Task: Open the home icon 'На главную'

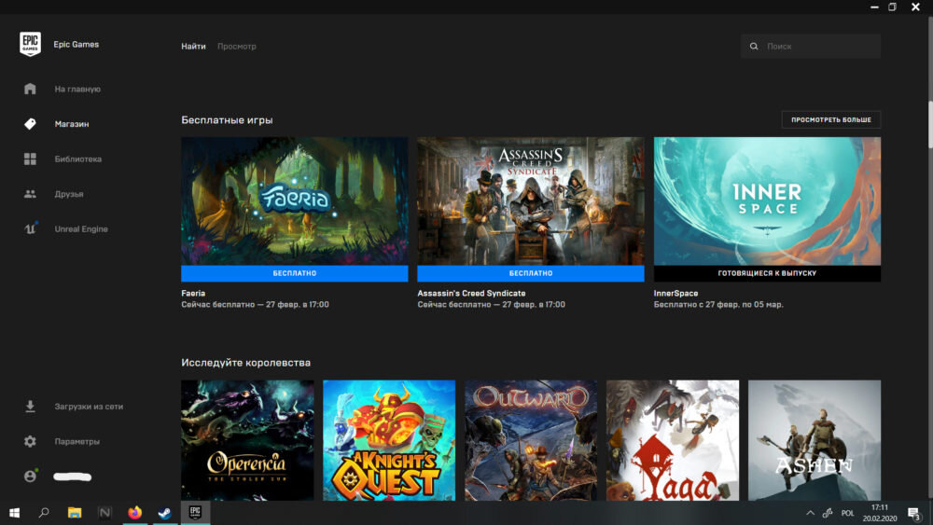Action: click(31, 89)
